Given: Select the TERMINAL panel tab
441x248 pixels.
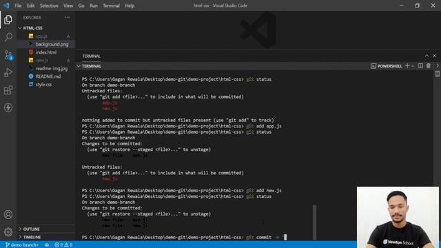Looking at the screenshot, I should pyautogui.click(x=92, y=56).
